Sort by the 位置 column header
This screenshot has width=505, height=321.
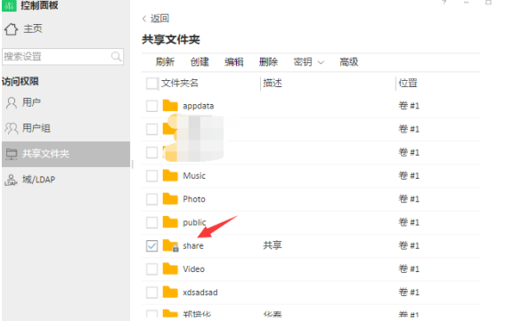pos(408,84)
